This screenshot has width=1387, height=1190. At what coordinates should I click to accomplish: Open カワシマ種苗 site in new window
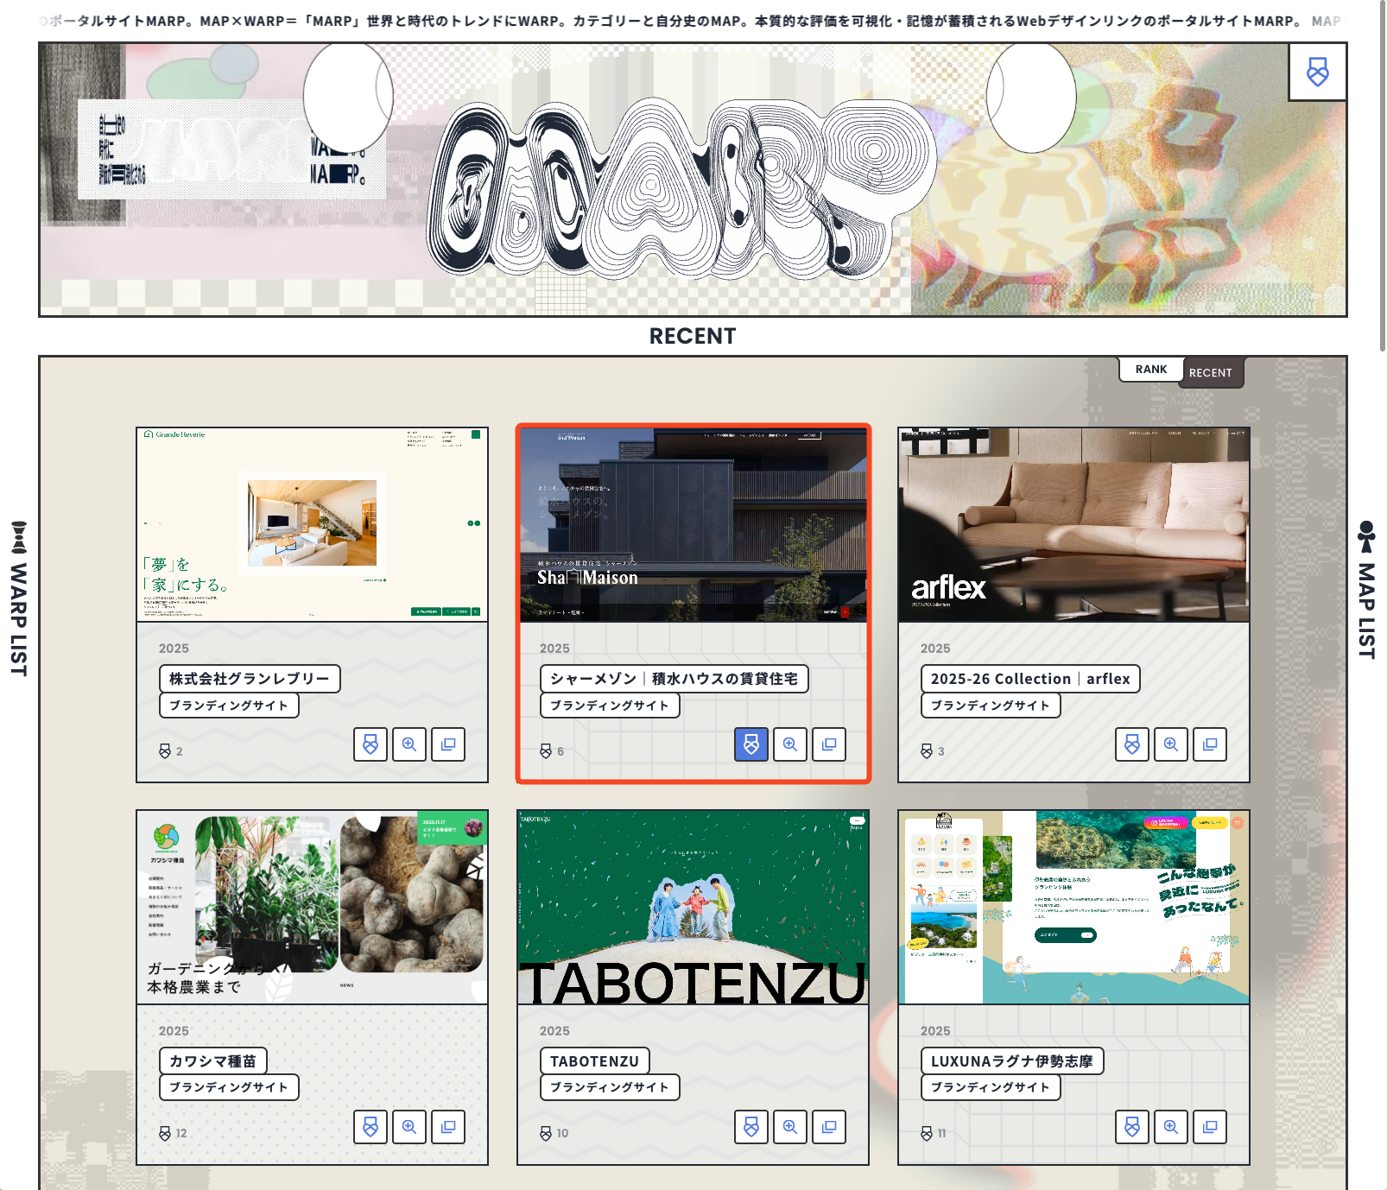pyautogui.click(x=448, y=1127)
